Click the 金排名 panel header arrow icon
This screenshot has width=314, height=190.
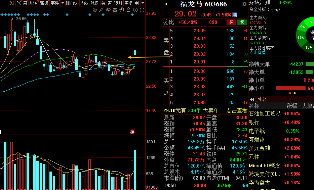pyautogui.click(x=251, y=99)
